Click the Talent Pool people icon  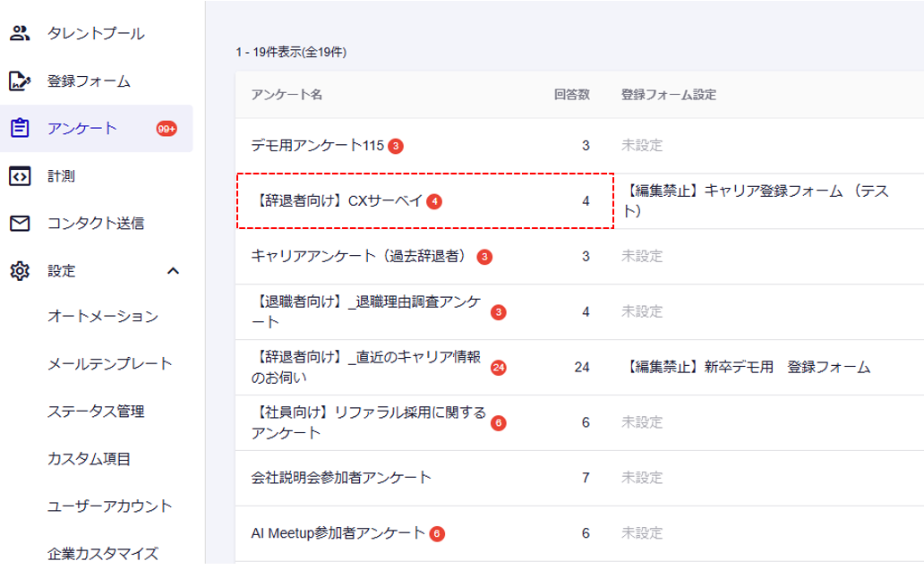[x=20, y=34]
